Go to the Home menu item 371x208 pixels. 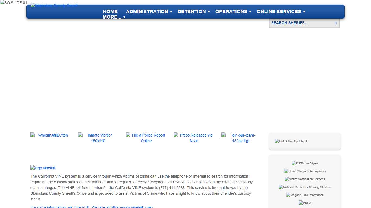(x=110, y=12)
